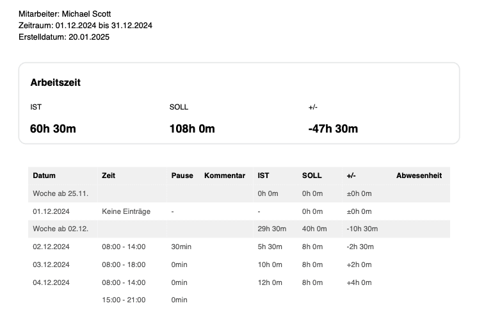Click the +4h 0m balance for 04.12.2024
Screen dimensions: 477x310
click(x=359, y=282)
